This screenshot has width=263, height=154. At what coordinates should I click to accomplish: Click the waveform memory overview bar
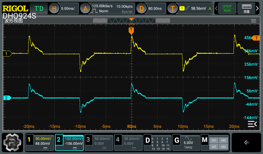pos(131,21)
